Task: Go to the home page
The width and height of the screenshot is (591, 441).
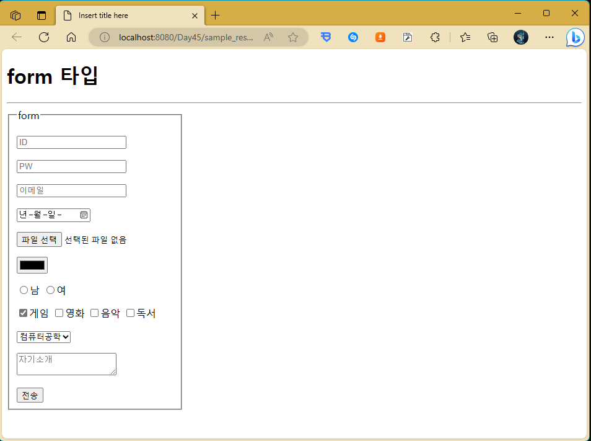Action: coord(71,37)
